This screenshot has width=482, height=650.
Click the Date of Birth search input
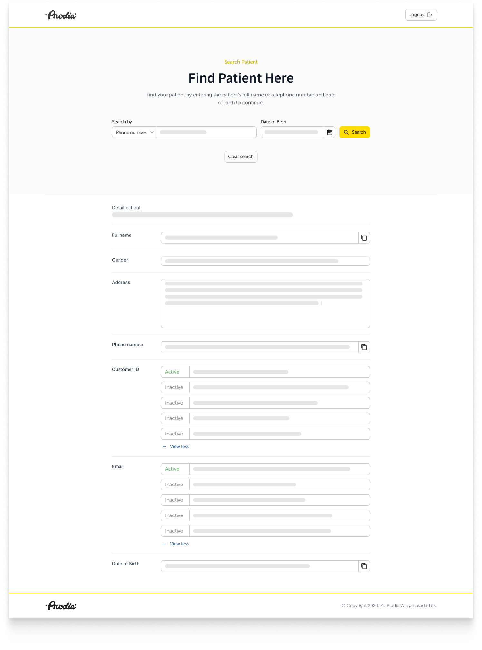(x=292, y=132)
